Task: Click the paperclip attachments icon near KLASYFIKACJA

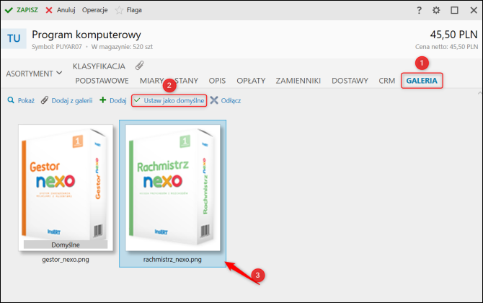Action: (x=140, y=66)
